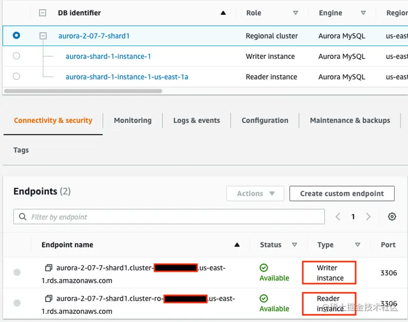408x322 pixels.
Task: Sort databases by DB identifier arrow
Action: click(x=223, y=13)
